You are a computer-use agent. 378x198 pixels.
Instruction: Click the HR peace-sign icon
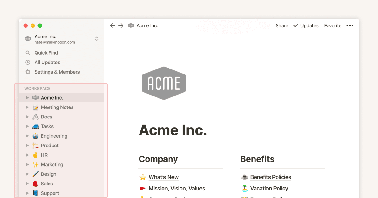tap(35, 155)
